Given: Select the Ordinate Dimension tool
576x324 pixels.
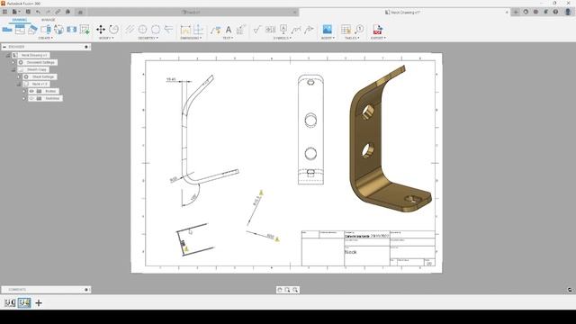Looking at the screenshot, I should (198, 29).
